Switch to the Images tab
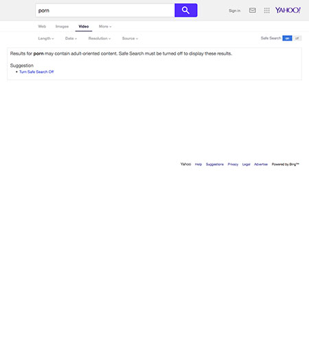This screenshot has width=309, height=344. (x=62, y=26)
